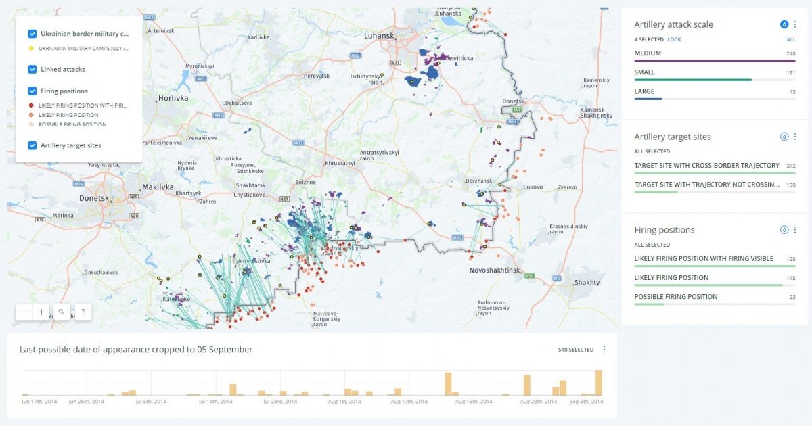The height and width of the screenshot is (426, 812).
Task: Zoom in the map with plus button
Action: 42,312
